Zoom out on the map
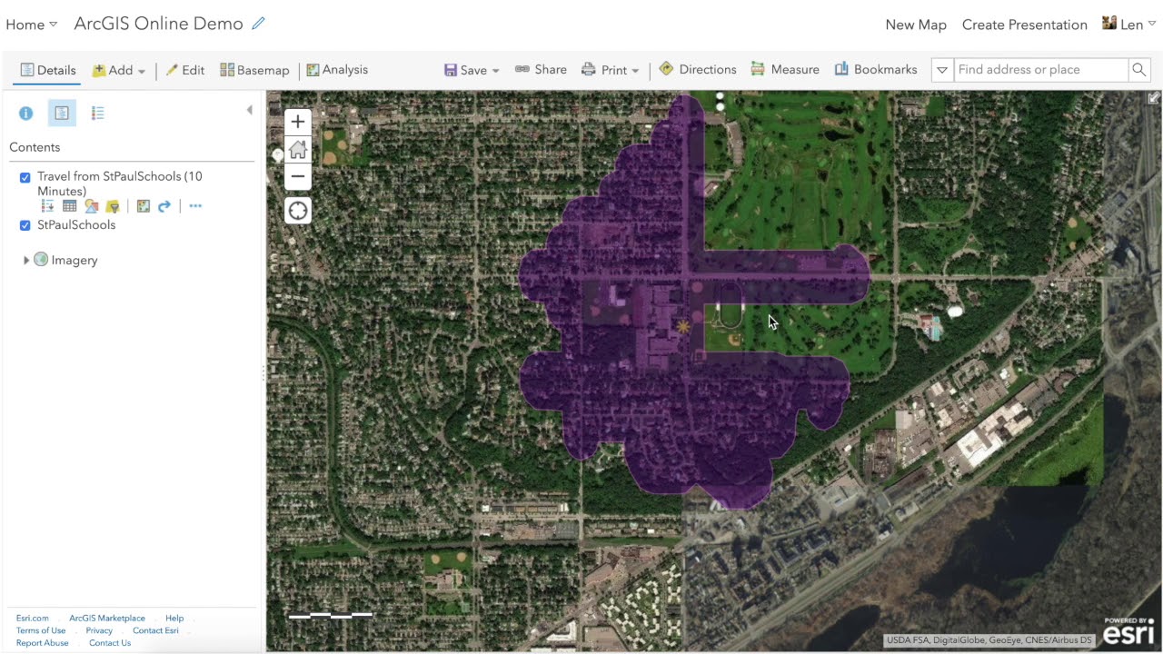Image resolution: width=1163 pixels, height=654 pixels. pos(298,176)
